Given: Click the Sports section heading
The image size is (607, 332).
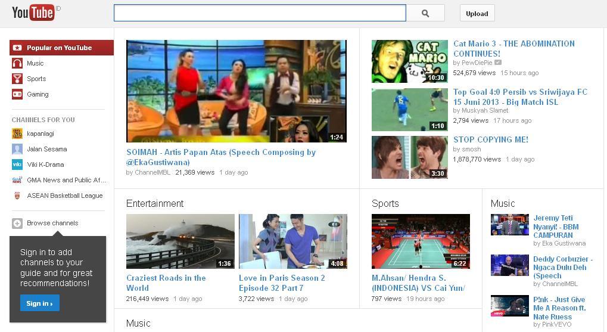Looking at the screenshot, I should pos(385,203).
